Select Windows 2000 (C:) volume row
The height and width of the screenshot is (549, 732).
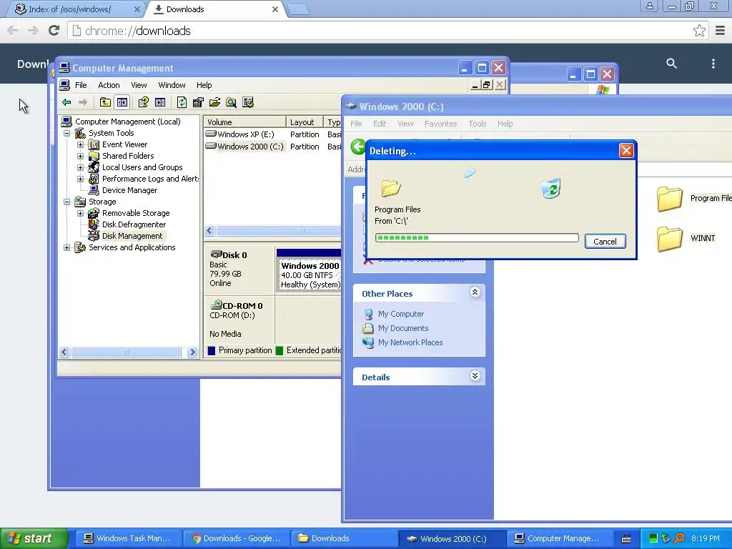[273, 147]
